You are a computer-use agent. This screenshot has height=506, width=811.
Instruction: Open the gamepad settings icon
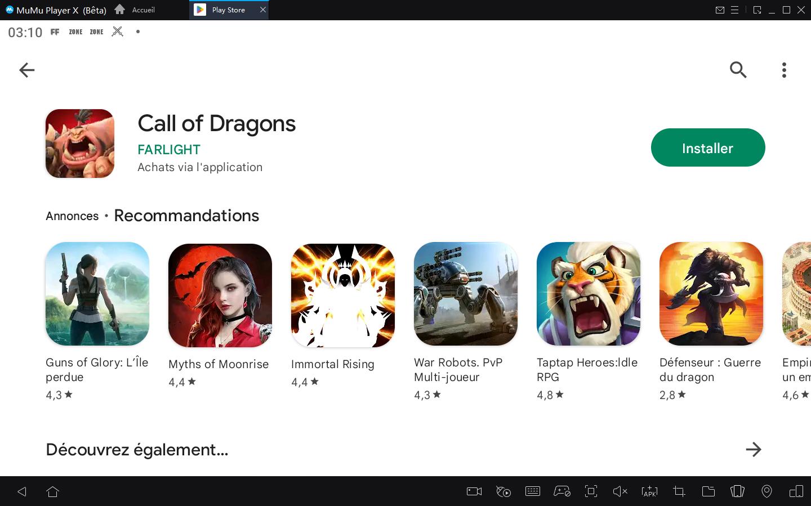coord(562,491)
